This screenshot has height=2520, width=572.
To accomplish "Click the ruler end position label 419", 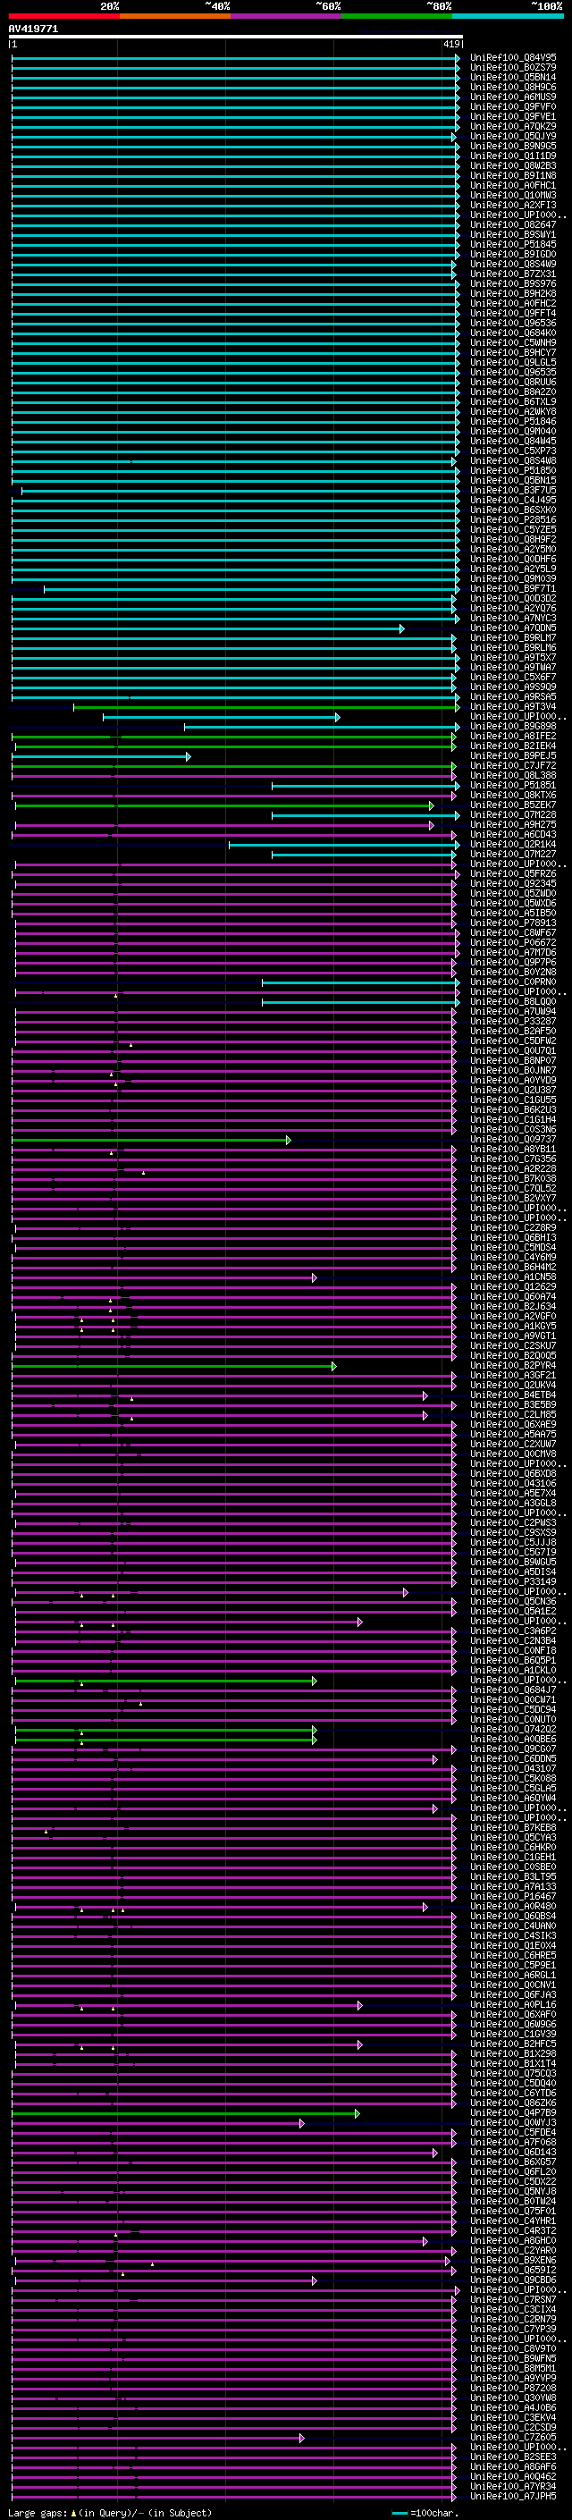I will (x=451, y=44).
